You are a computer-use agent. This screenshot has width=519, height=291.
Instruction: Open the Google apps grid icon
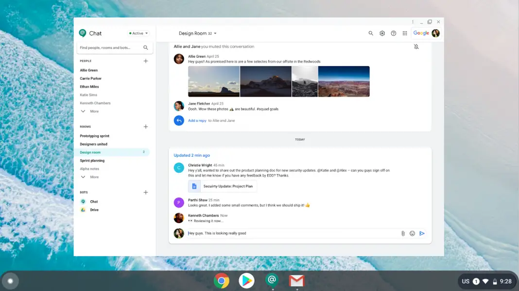pyautogui.click(x=405, y=33)
